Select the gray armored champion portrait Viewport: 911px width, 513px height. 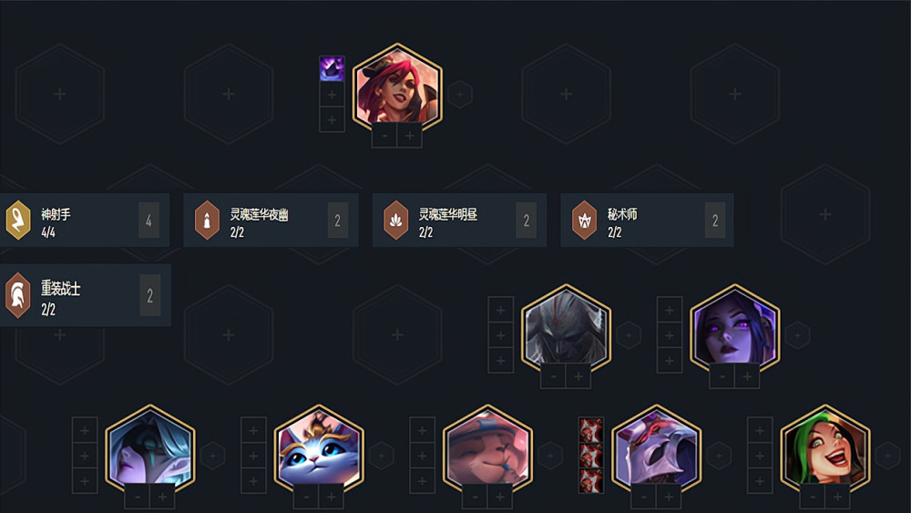pos(566,329)
